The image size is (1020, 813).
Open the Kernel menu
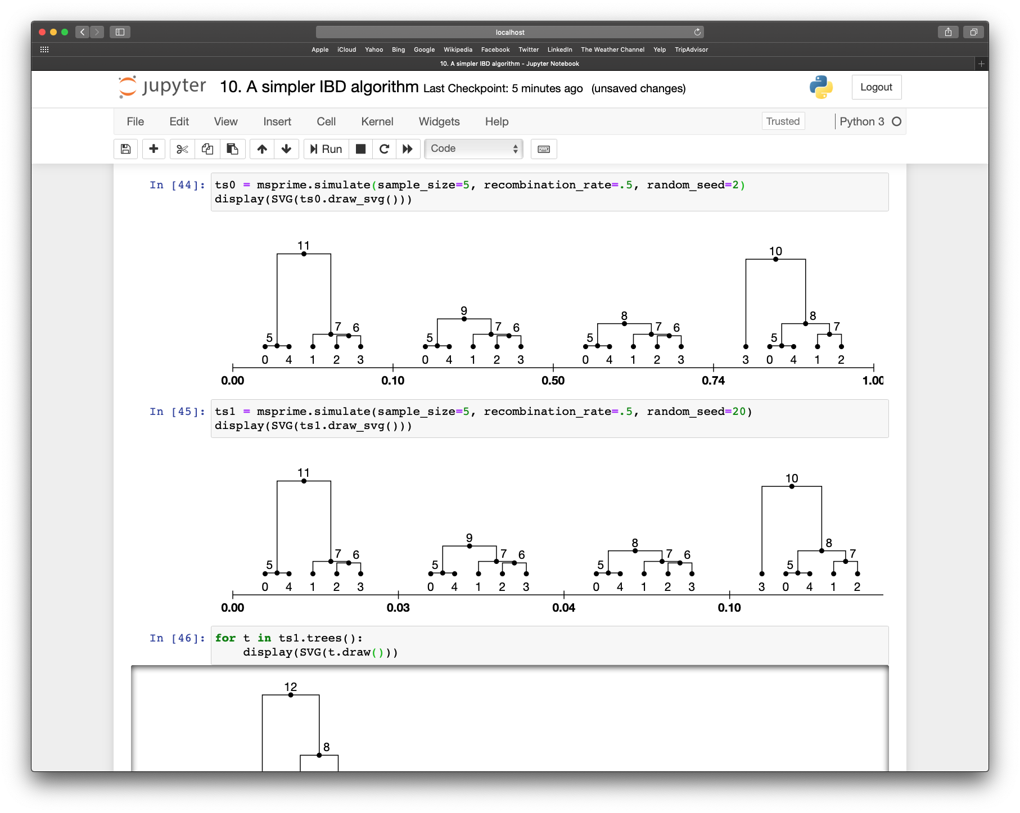tap(377, 121)
